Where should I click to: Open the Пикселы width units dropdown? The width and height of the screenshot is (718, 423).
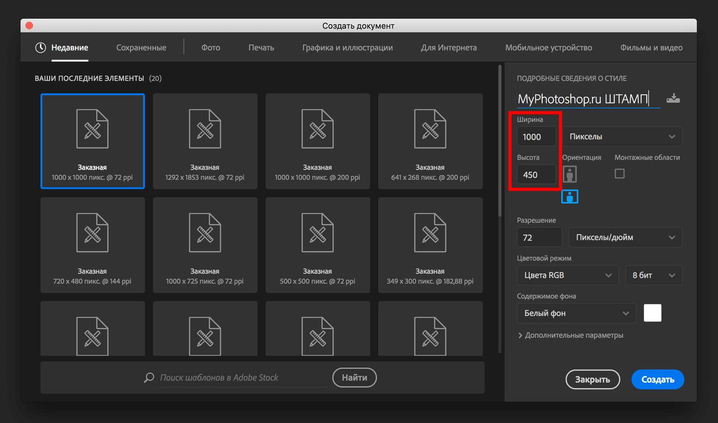622,137
